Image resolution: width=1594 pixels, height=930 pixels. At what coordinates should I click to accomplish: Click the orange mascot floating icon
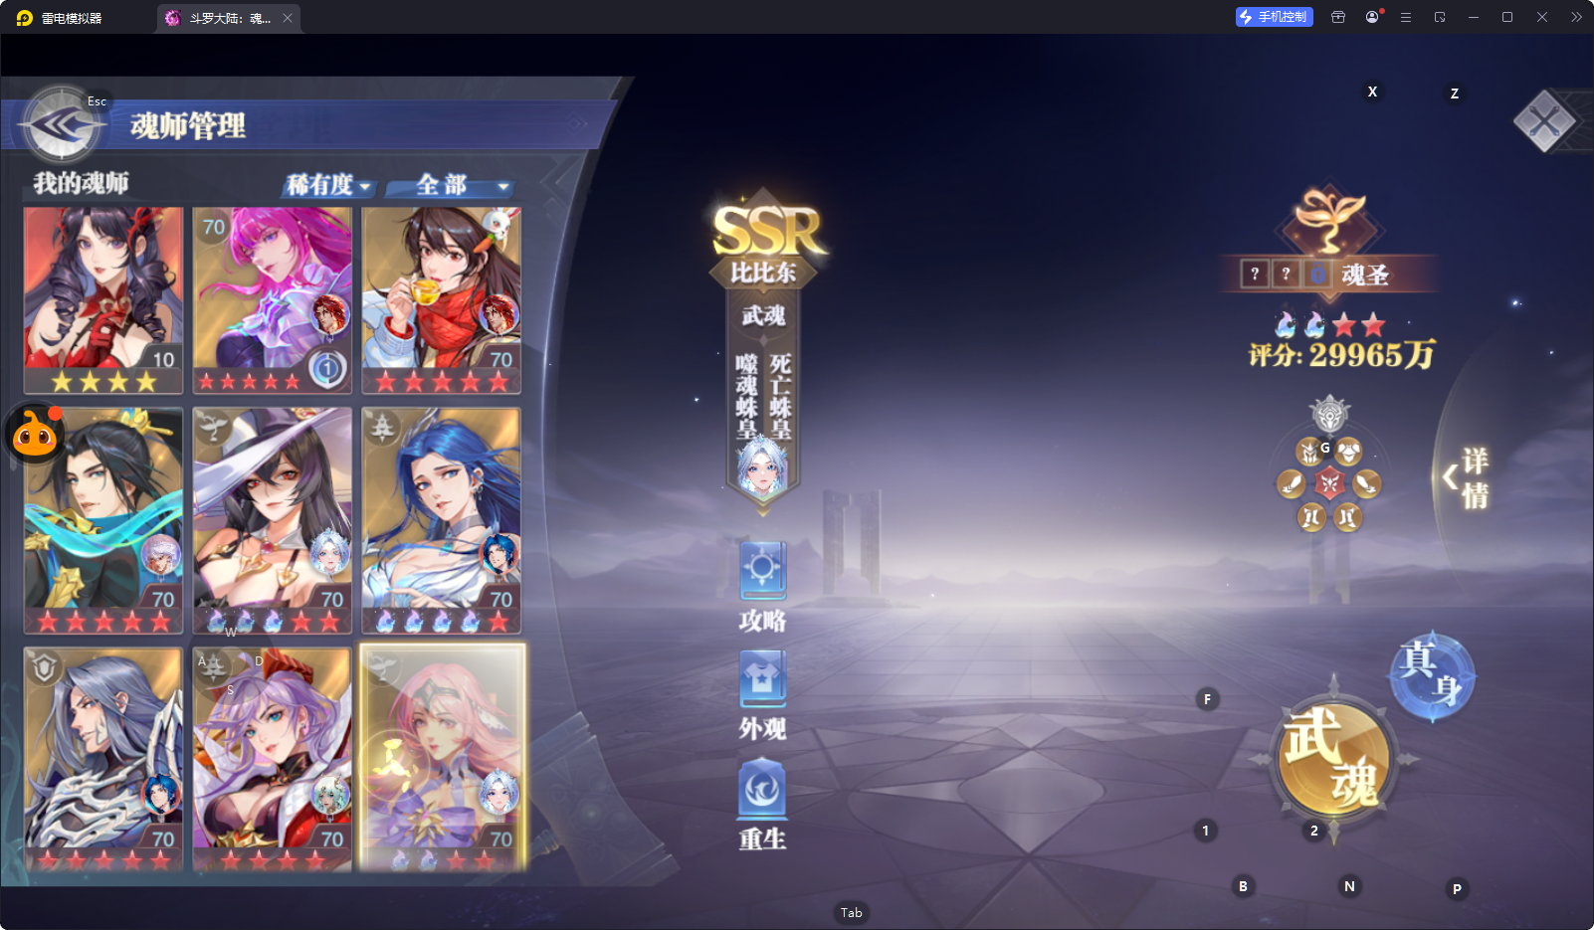(36, 433)
